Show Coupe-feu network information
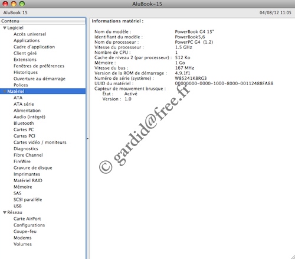This screenshot has height=259, width=295. [x=25, y=231]
